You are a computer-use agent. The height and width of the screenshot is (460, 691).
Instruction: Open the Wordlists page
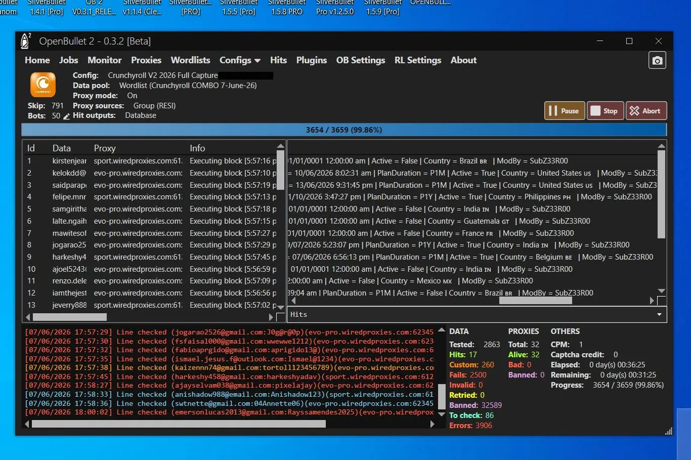click(x=190, y=60)
